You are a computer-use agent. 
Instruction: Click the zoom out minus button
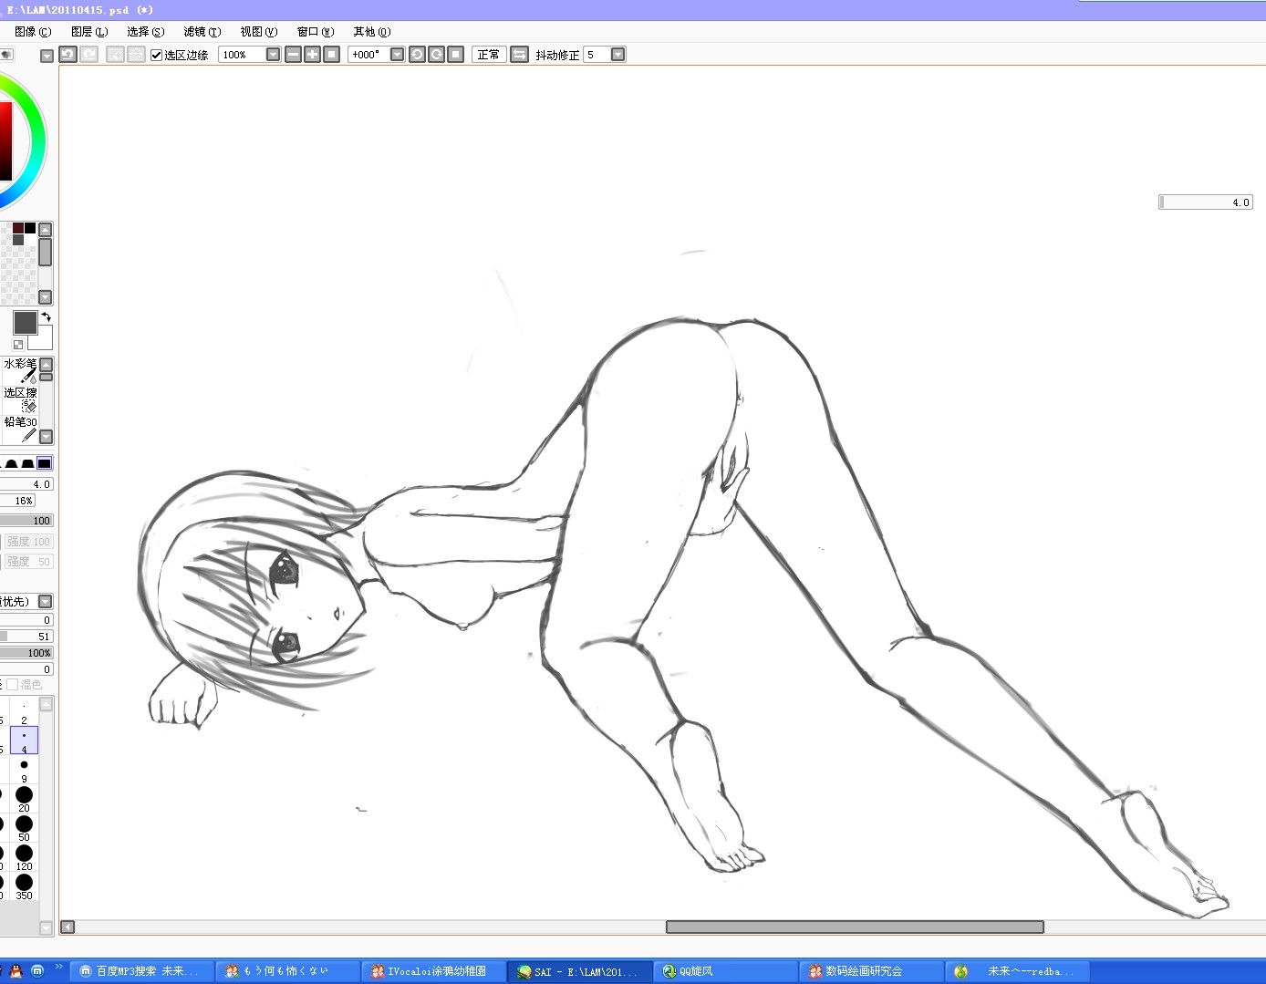point(293,55)
